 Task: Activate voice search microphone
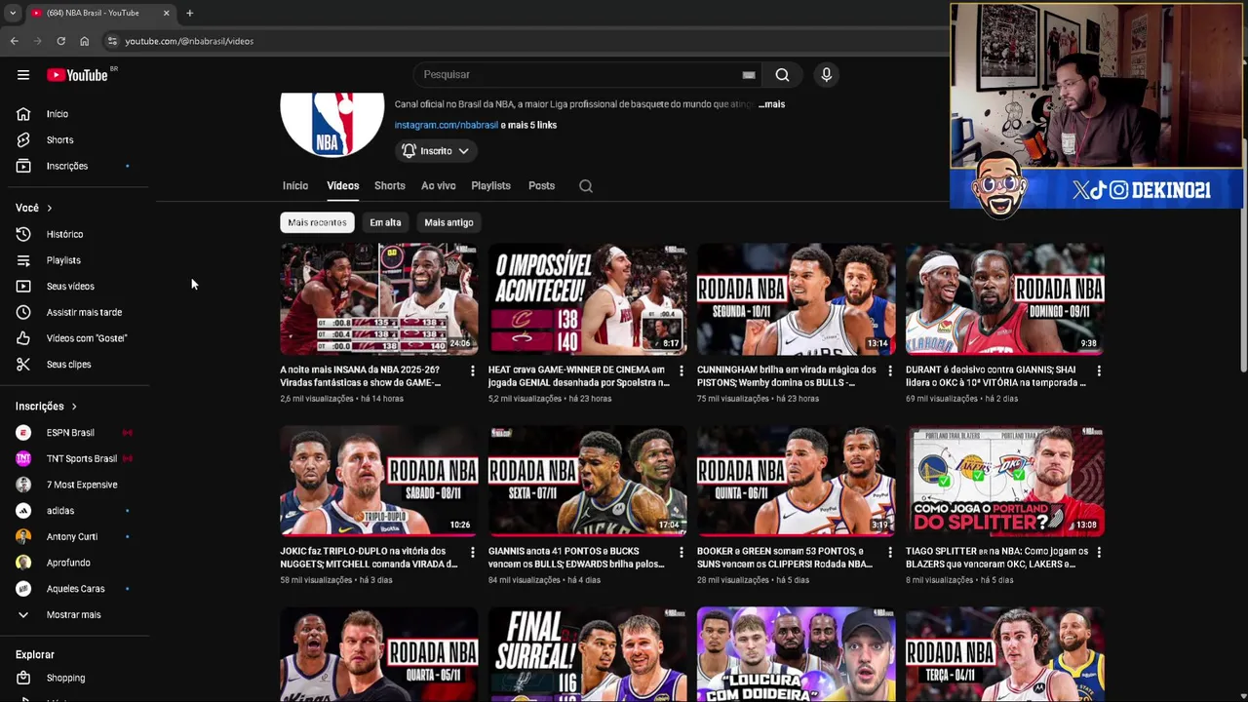point(826,75)
